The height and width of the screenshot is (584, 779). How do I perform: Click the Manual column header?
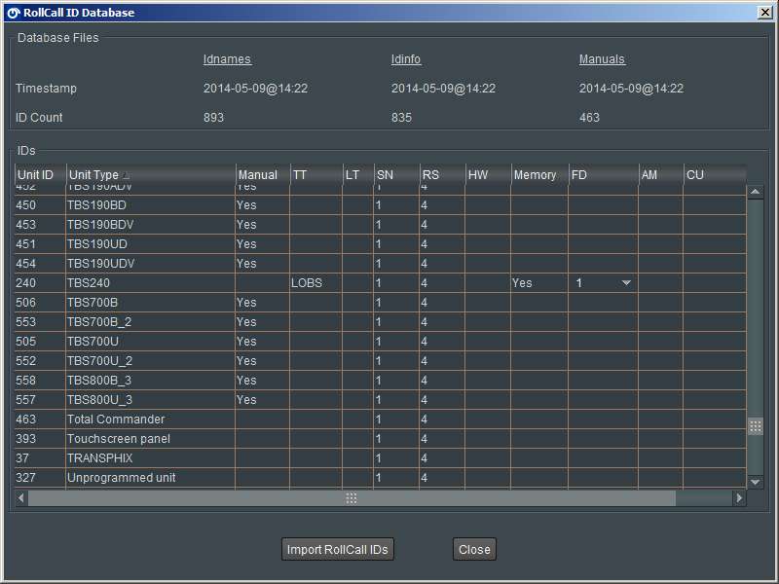coord(263,175)
